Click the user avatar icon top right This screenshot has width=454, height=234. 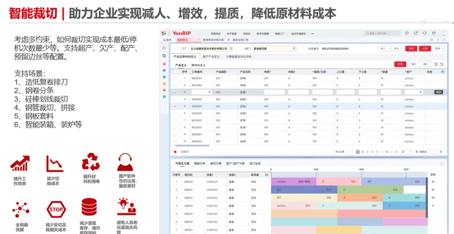[x=443, y=34]
